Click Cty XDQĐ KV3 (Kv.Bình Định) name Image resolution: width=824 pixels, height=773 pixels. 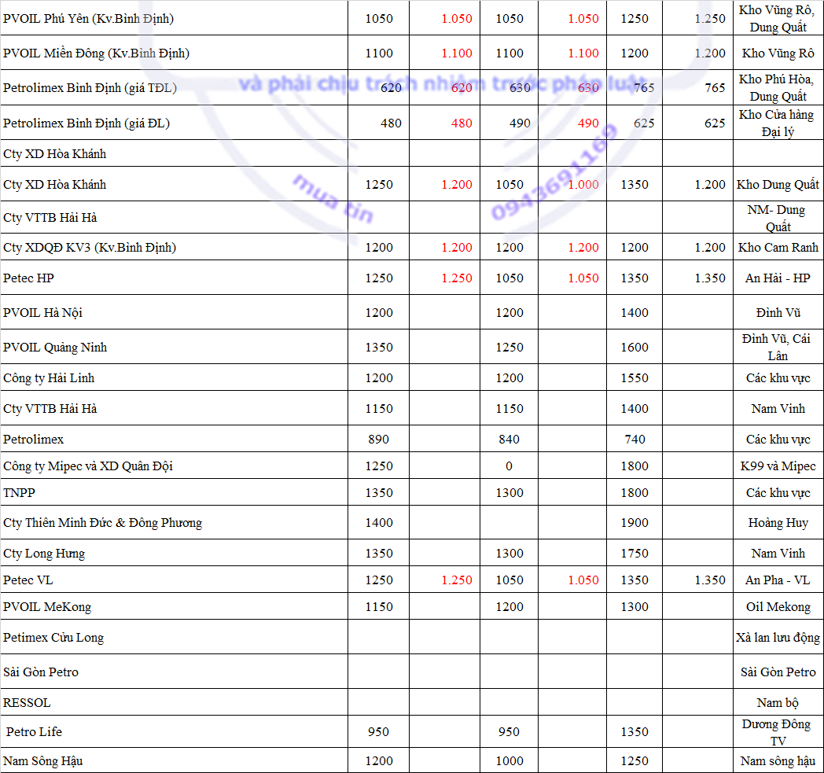(x=174, y=247)
